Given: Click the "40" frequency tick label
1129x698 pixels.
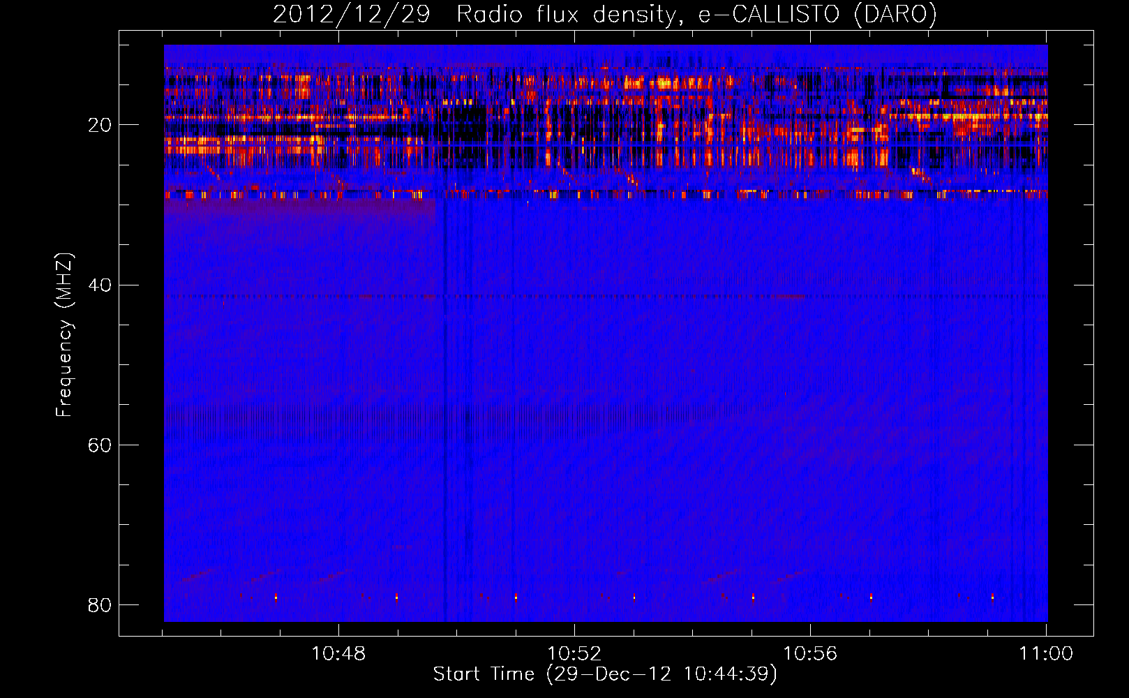Looking at the screenshot, I should coord(100,285).
